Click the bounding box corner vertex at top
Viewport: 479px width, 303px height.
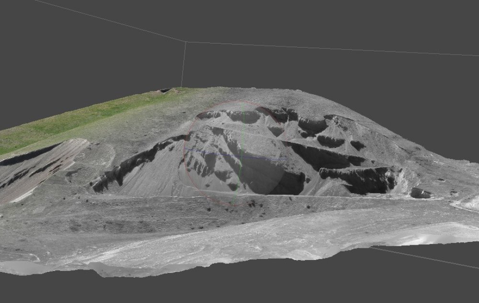(186, 42)
